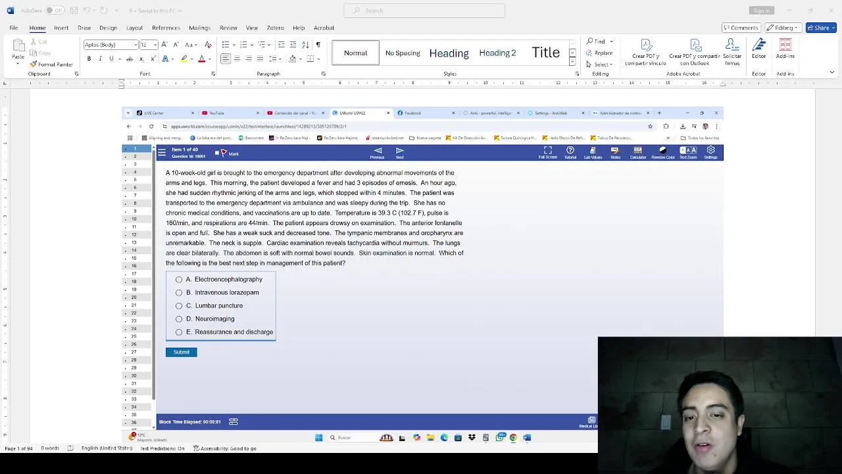Sort the selected paragraphs
The height and width of the screenshot is (474, 842).
point(307,45)
